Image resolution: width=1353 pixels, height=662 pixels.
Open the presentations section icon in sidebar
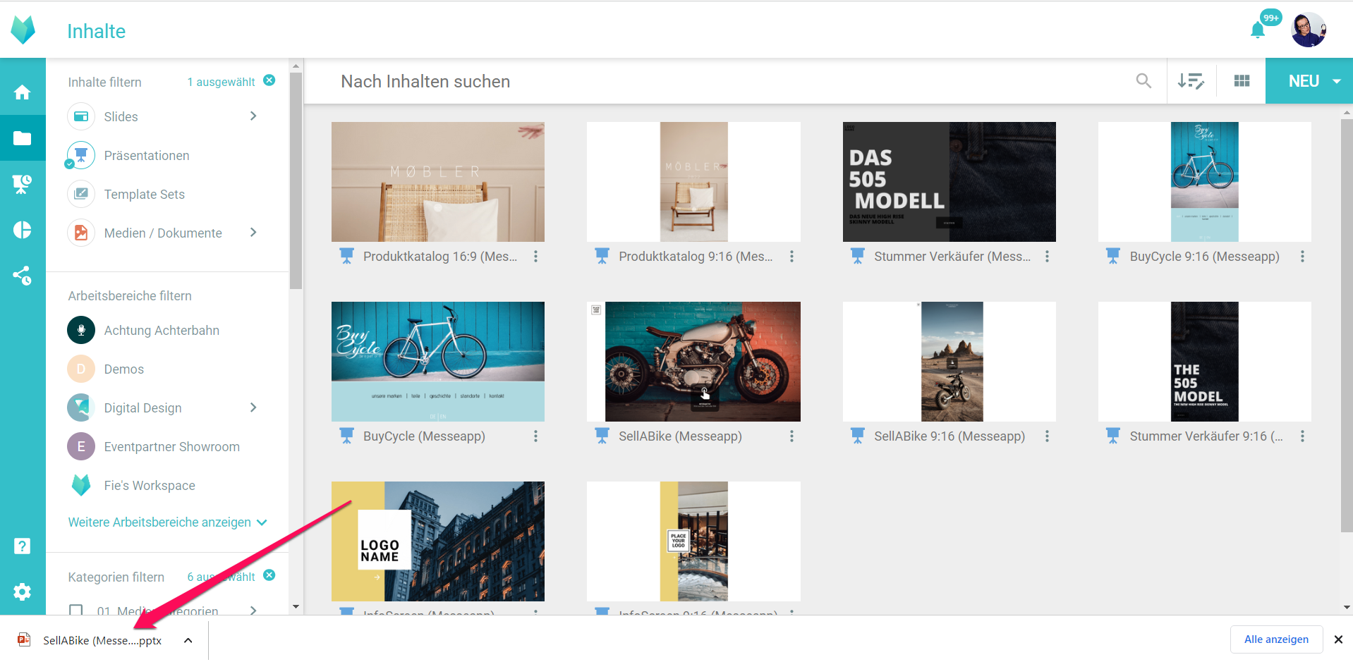[x=23, y=184]
